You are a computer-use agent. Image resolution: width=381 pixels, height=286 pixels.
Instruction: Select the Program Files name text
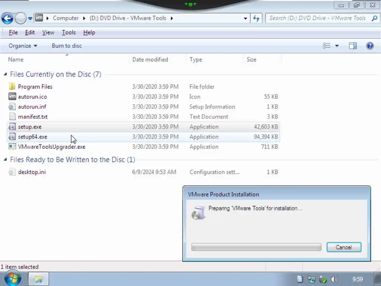click(35, 87)
